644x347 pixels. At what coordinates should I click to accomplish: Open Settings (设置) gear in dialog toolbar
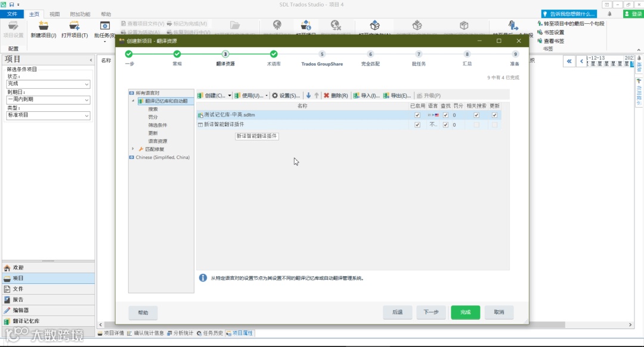(x=275, y=96)
